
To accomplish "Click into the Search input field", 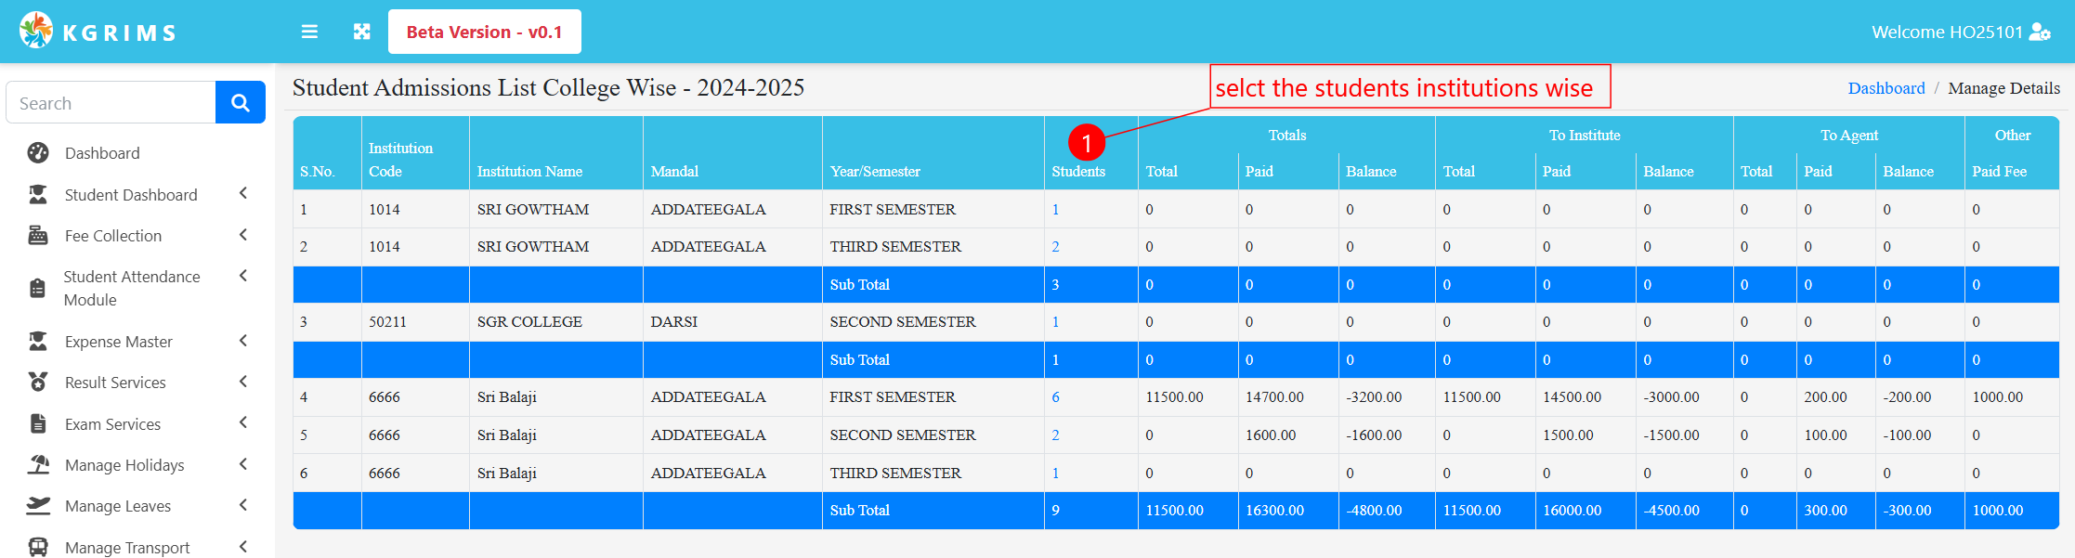I will [111, 102].
